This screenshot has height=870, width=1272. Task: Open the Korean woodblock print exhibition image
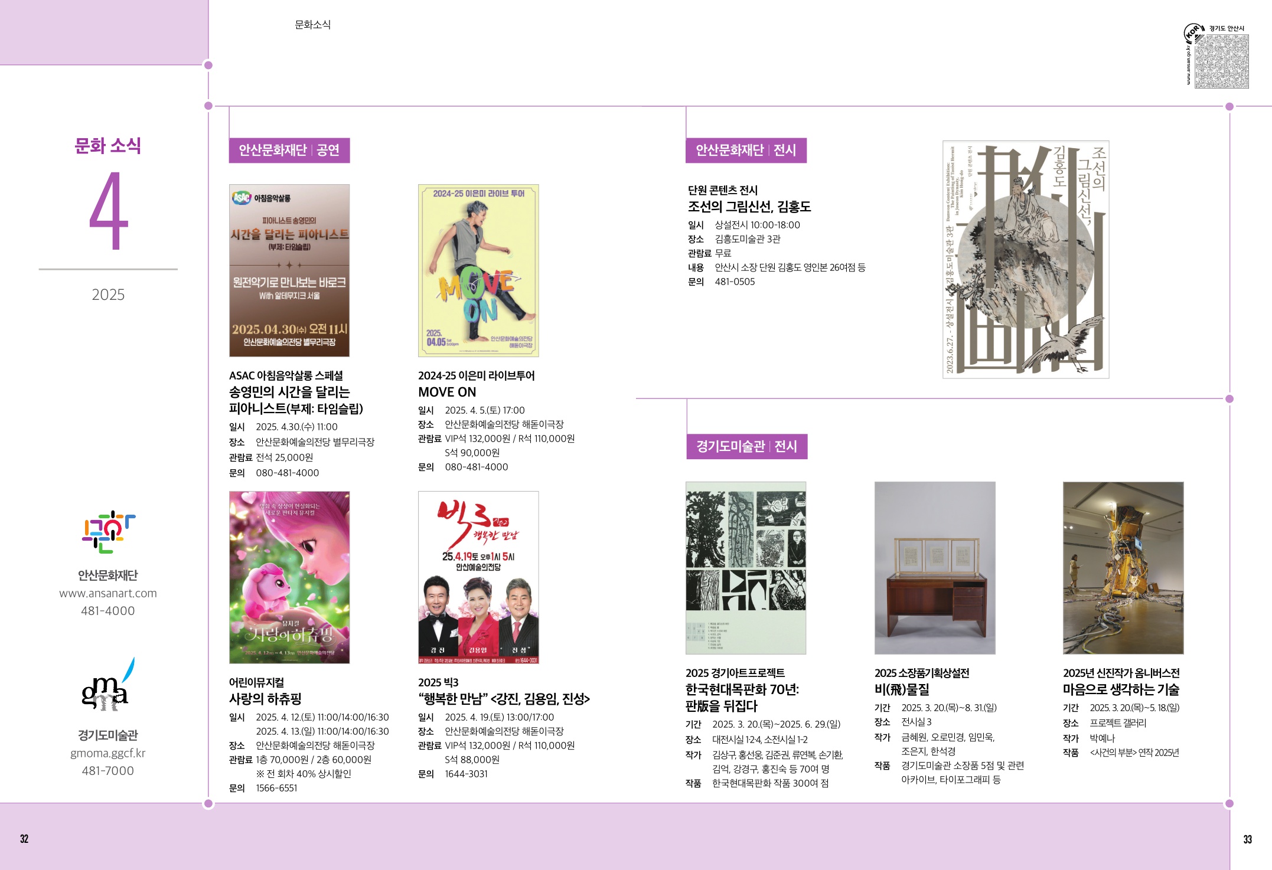[x=745, y=568]
